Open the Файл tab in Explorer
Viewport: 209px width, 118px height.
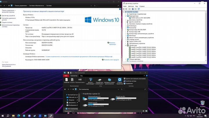click(x=66, y=75)
